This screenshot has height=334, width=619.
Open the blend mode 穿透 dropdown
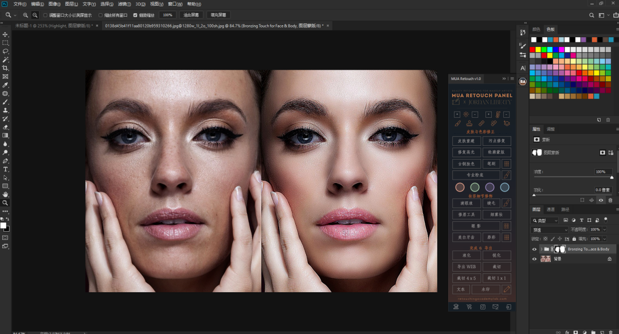click(550, 229)
